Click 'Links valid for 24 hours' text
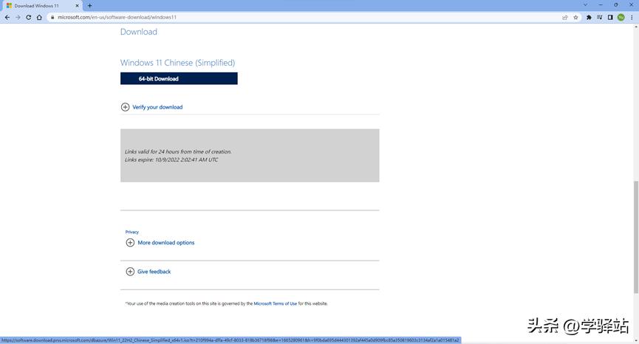Viewport: 639px width, 344px height. [x=178, y=152]
